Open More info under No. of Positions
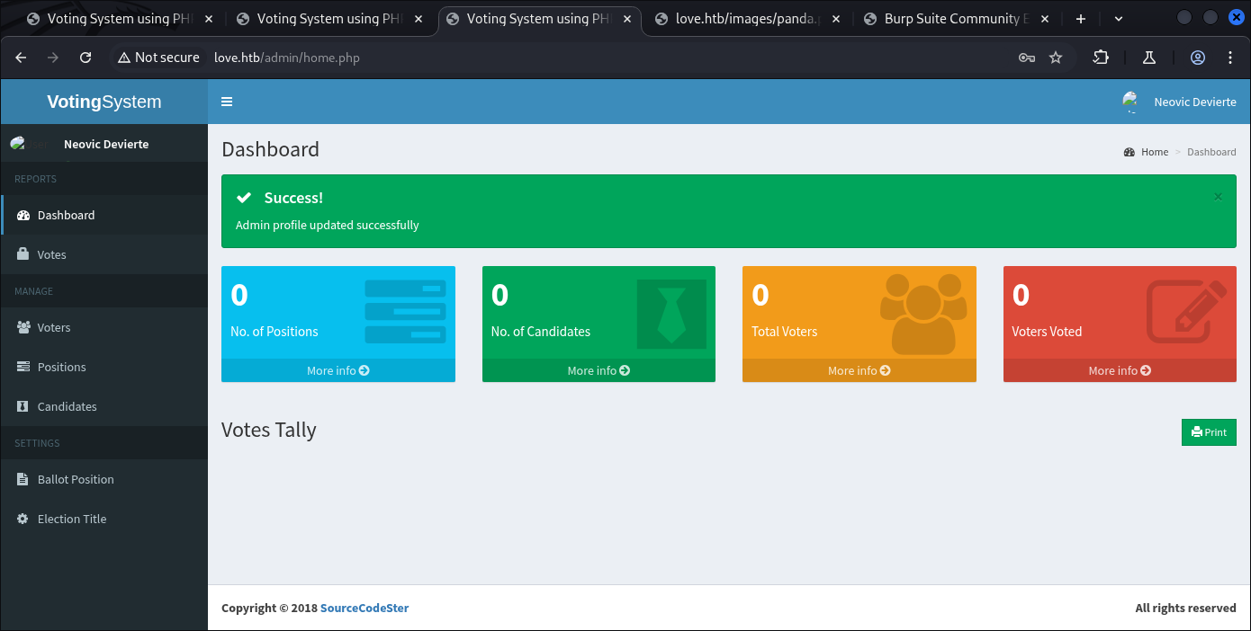This screenshot has height=631, width=1251. coord(337,370)
